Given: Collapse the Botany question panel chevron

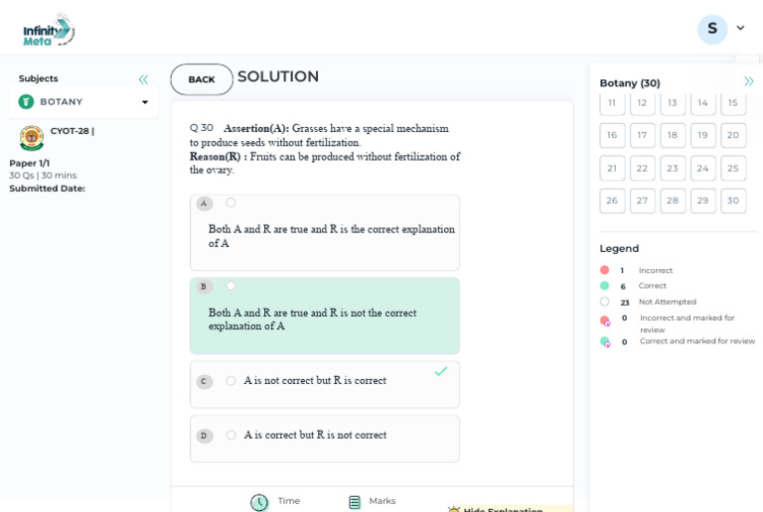Looking at the screenshot, I should [748, 81].
